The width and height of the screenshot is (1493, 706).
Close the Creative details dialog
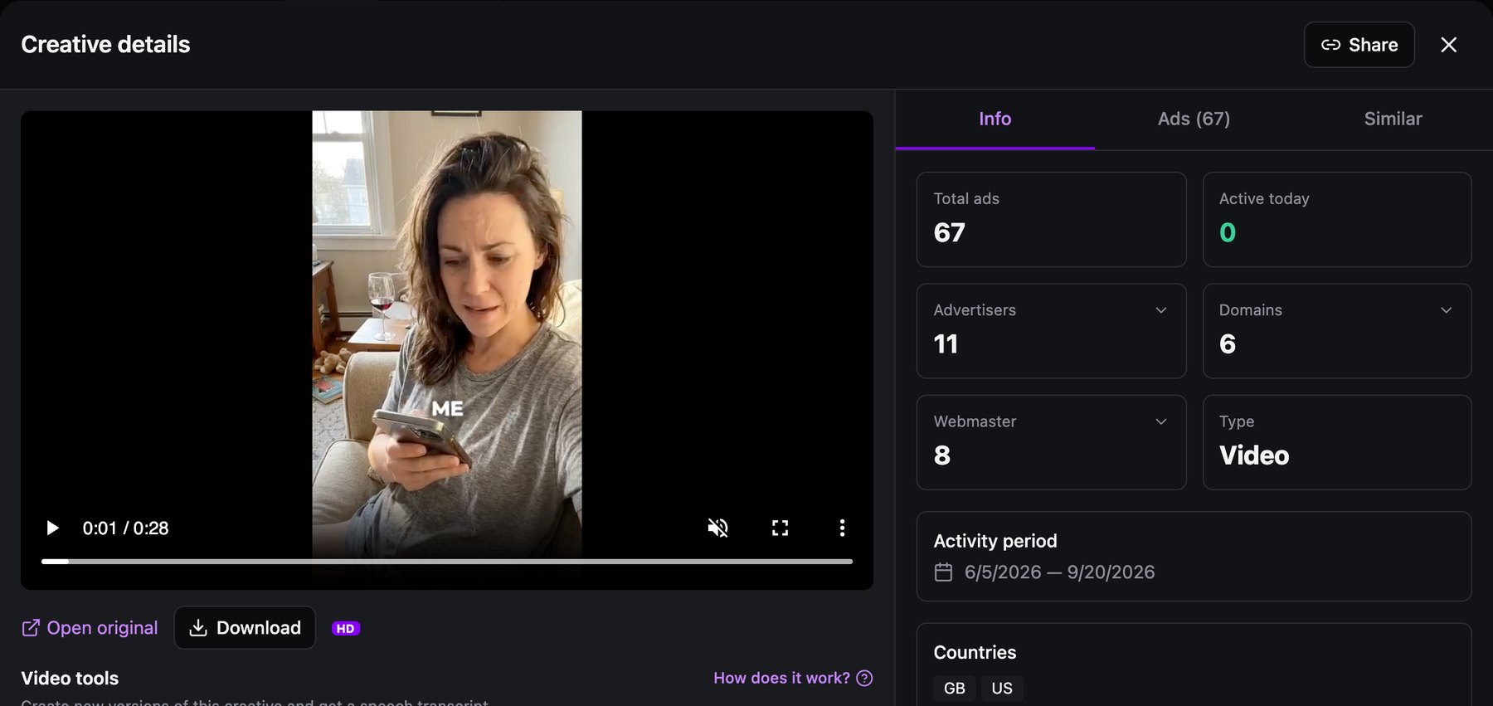1449,45
